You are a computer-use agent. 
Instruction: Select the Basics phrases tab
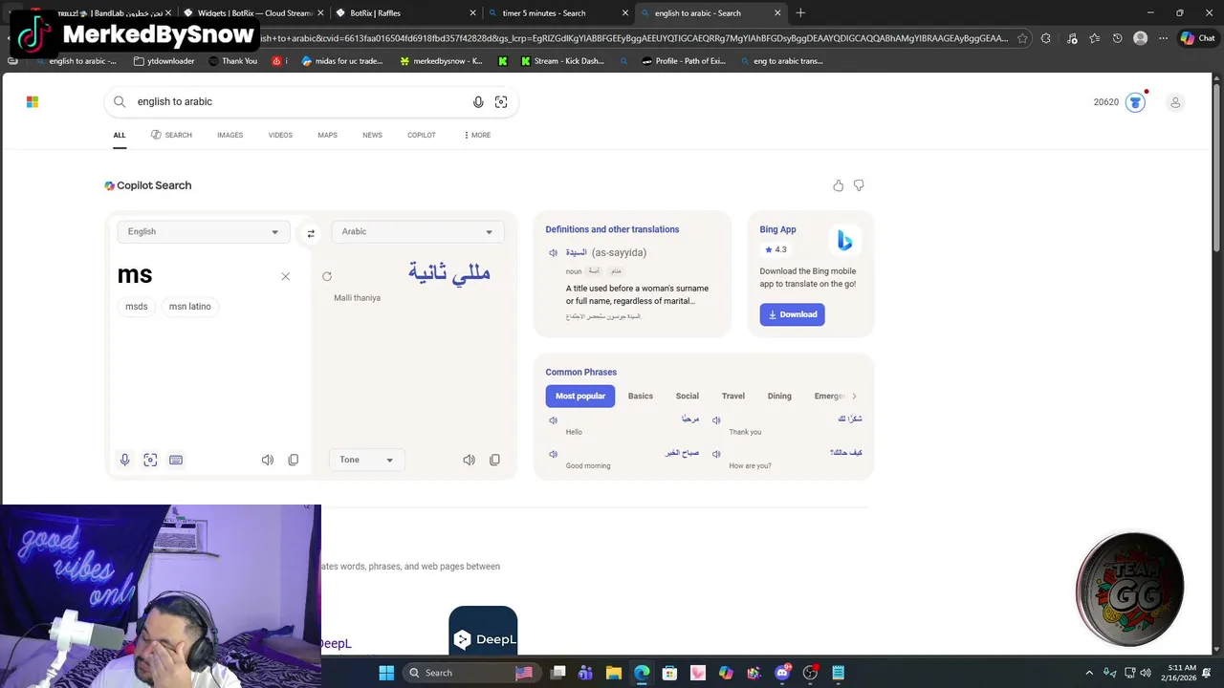click(641, 396)
